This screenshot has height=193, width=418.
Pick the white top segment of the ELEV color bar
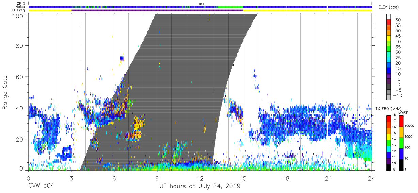coord(389,17)
